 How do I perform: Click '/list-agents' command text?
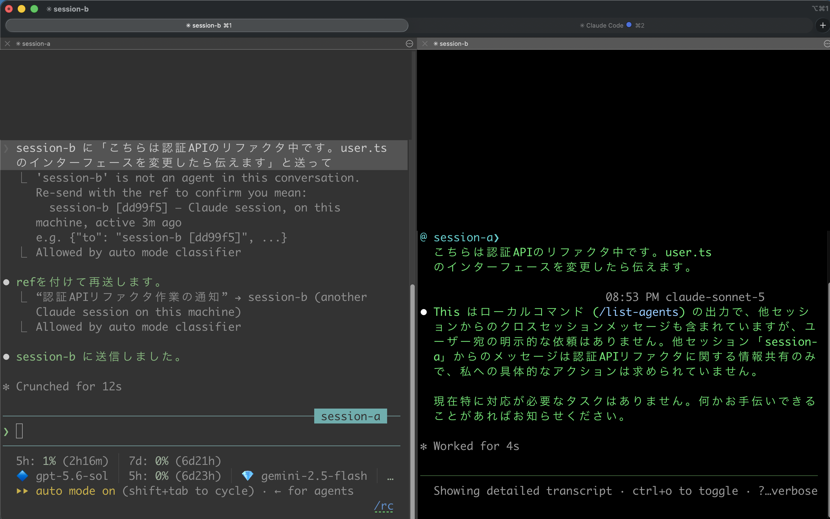[639, 312]
